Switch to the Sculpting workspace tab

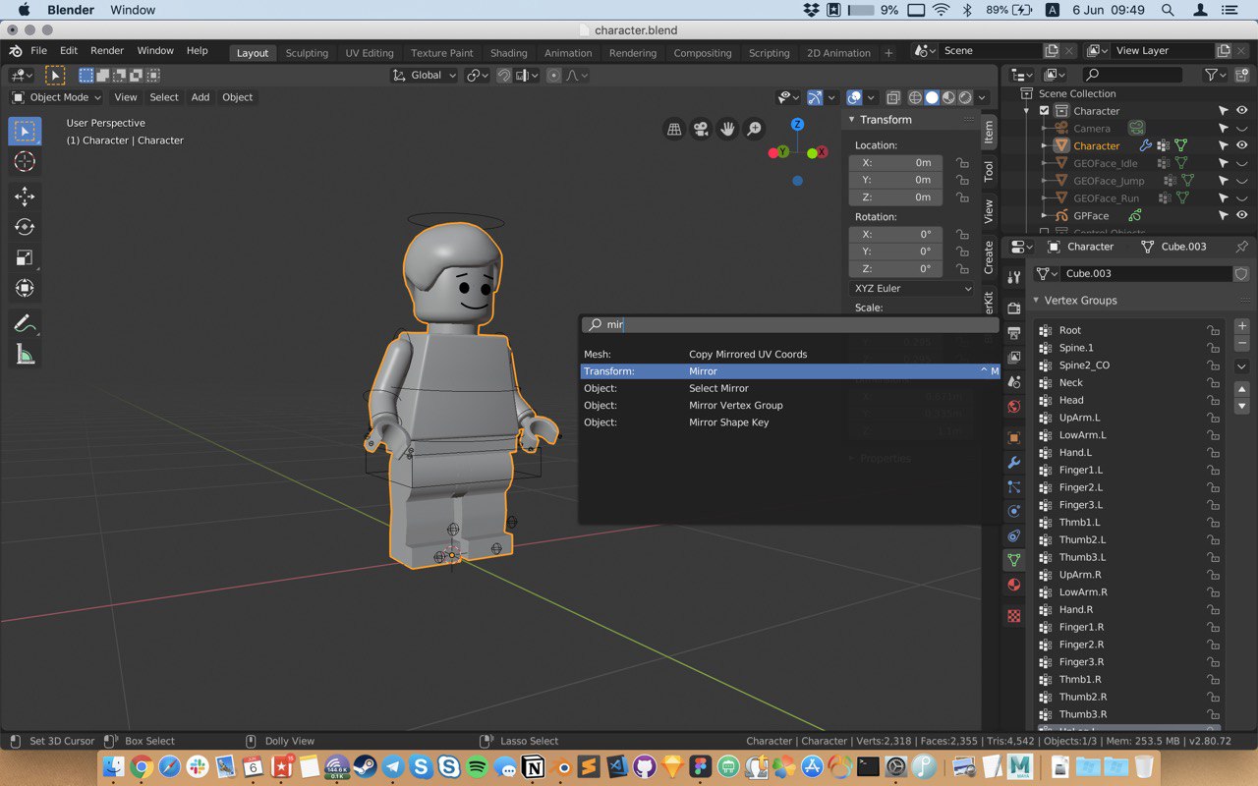tap(307, 53)
